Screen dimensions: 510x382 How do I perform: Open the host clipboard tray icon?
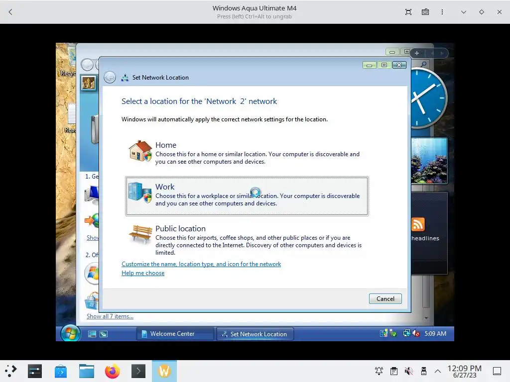tap(394, 371)
